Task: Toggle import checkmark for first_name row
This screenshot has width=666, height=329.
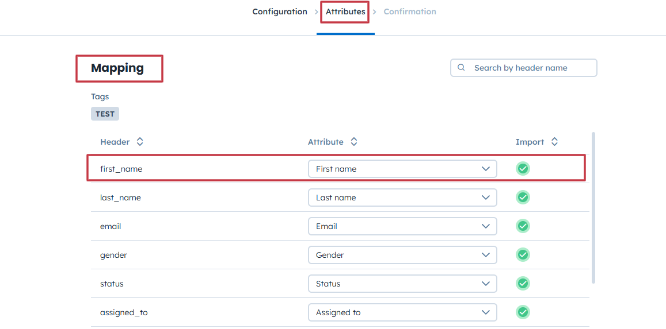Action: coord(523,169)
